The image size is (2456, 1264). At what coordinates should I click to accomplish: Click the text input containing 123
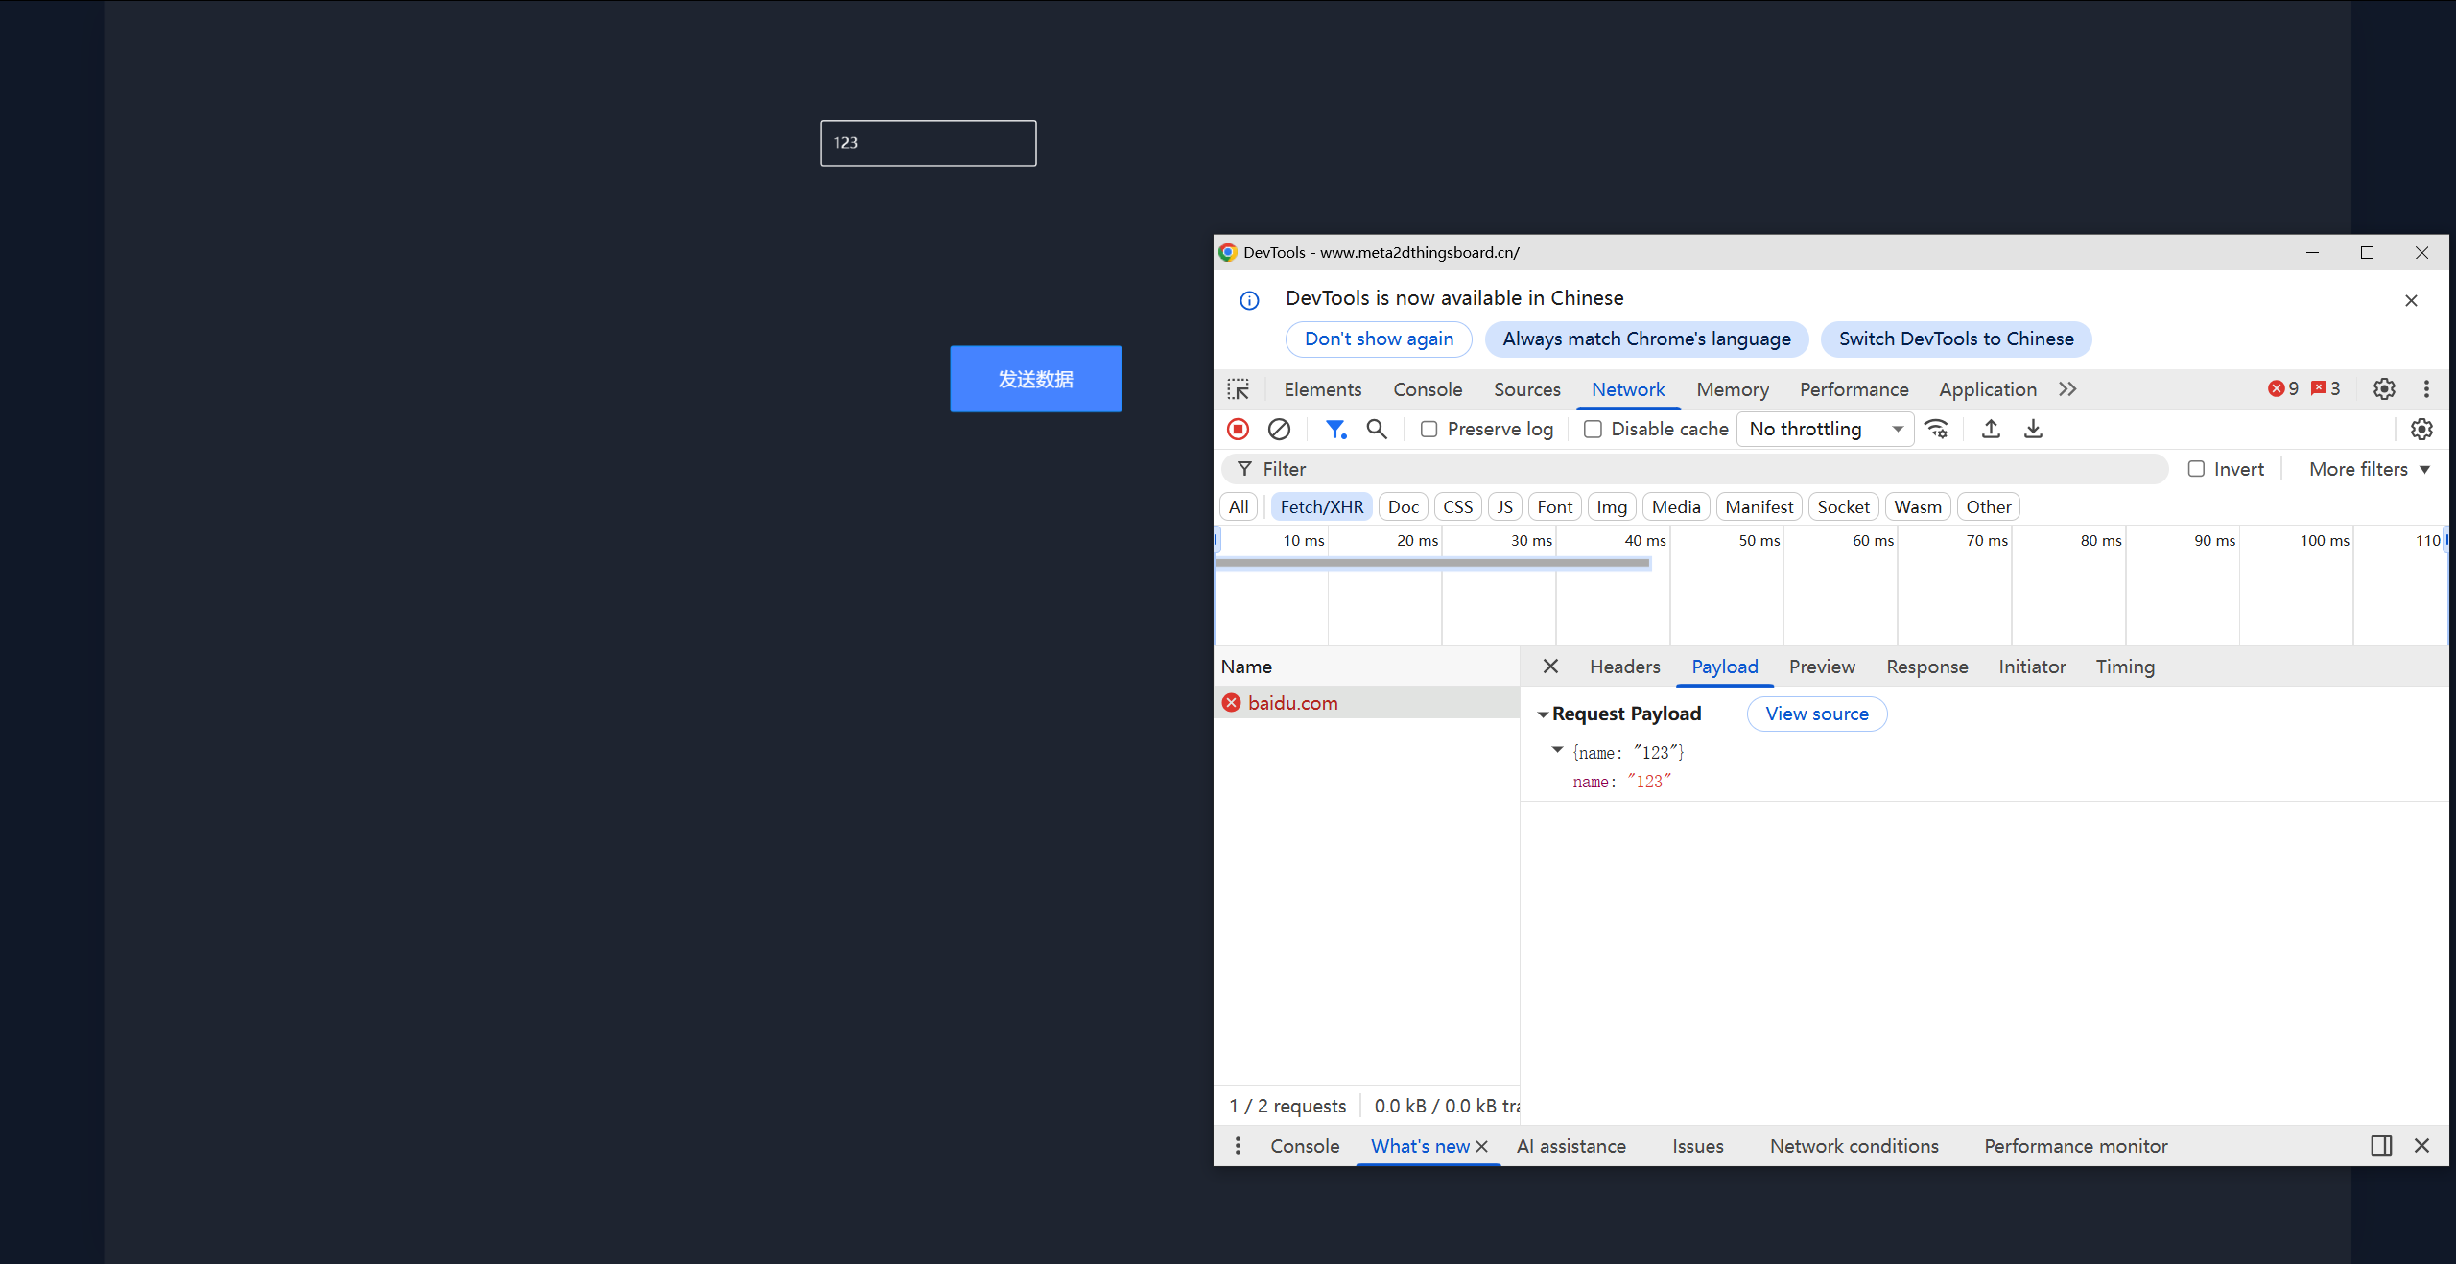tap(928, 143)
